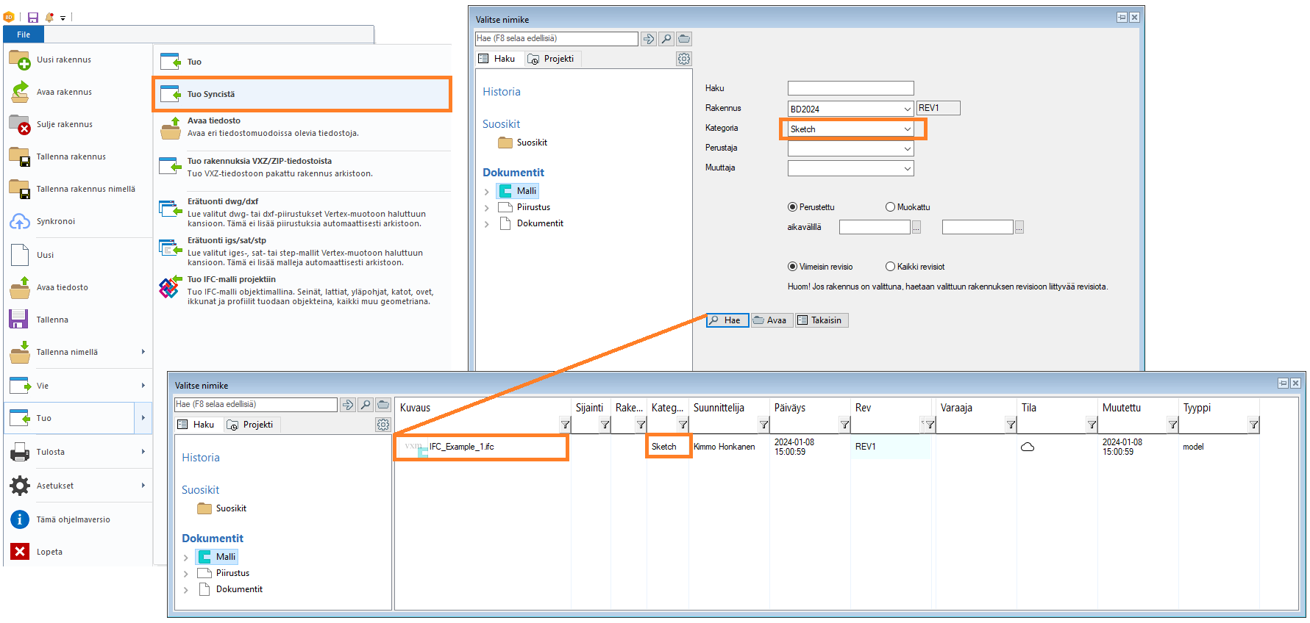Open the filter on the Tyyppi column
Viewport: 1310px width, 623px height.
(1253, 425)
